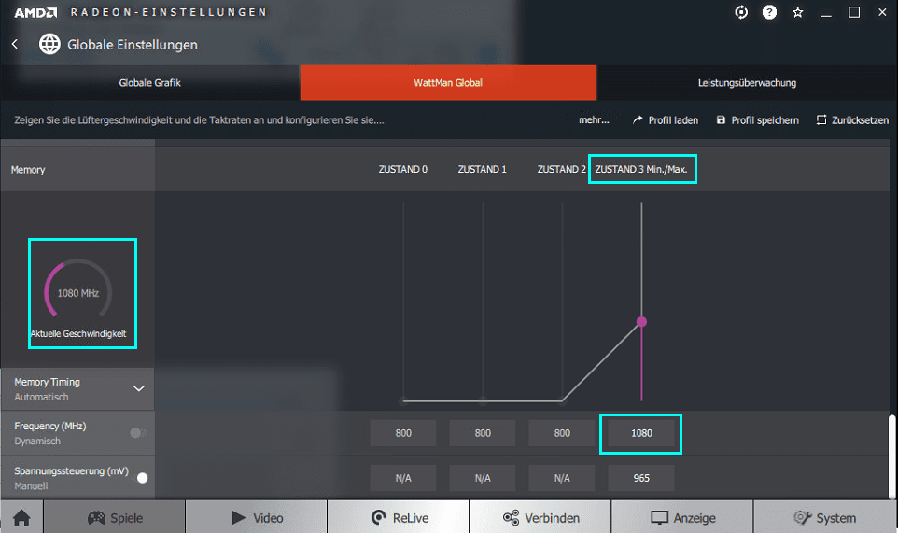Click the ZUSTAND 0 frequency field 800
This screenshot has width=898, height=533.
coord(403,433)
